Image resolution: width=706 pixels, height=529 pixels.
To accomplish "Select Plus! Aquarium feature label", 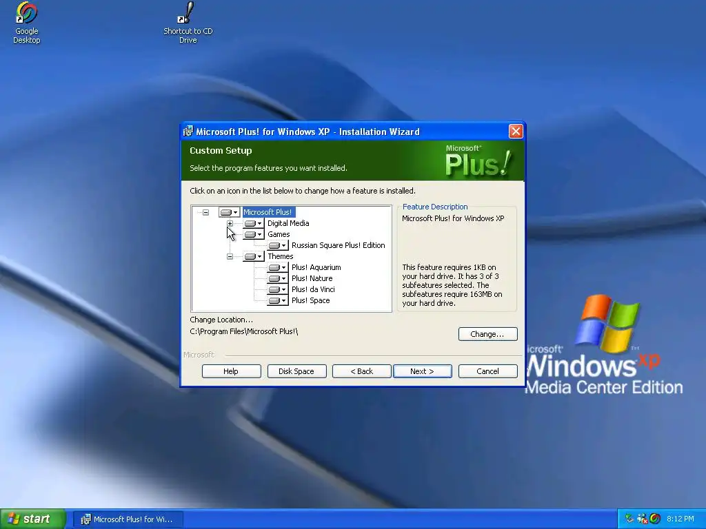I will (316, 267).
